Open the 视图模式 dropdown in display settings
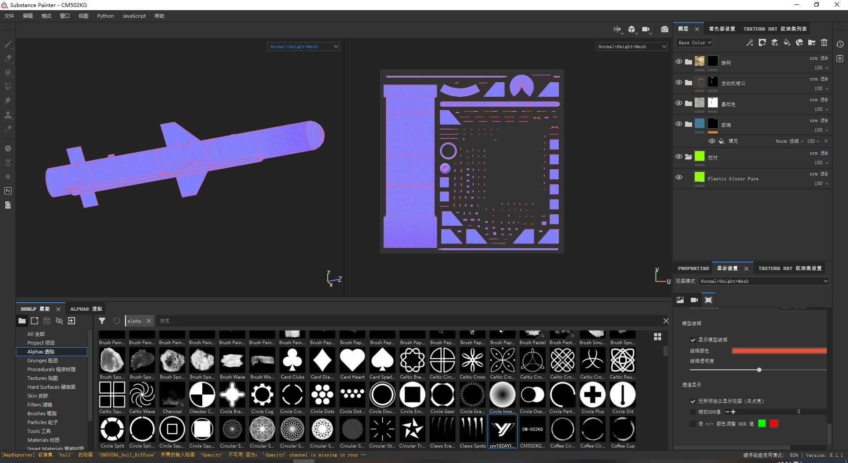The image size is (848, 463). point(764,281)
